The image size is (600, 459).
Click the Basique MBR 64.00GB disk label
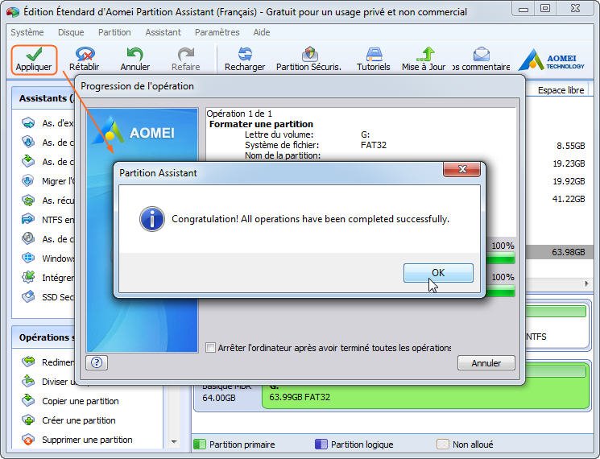point(227,397)
